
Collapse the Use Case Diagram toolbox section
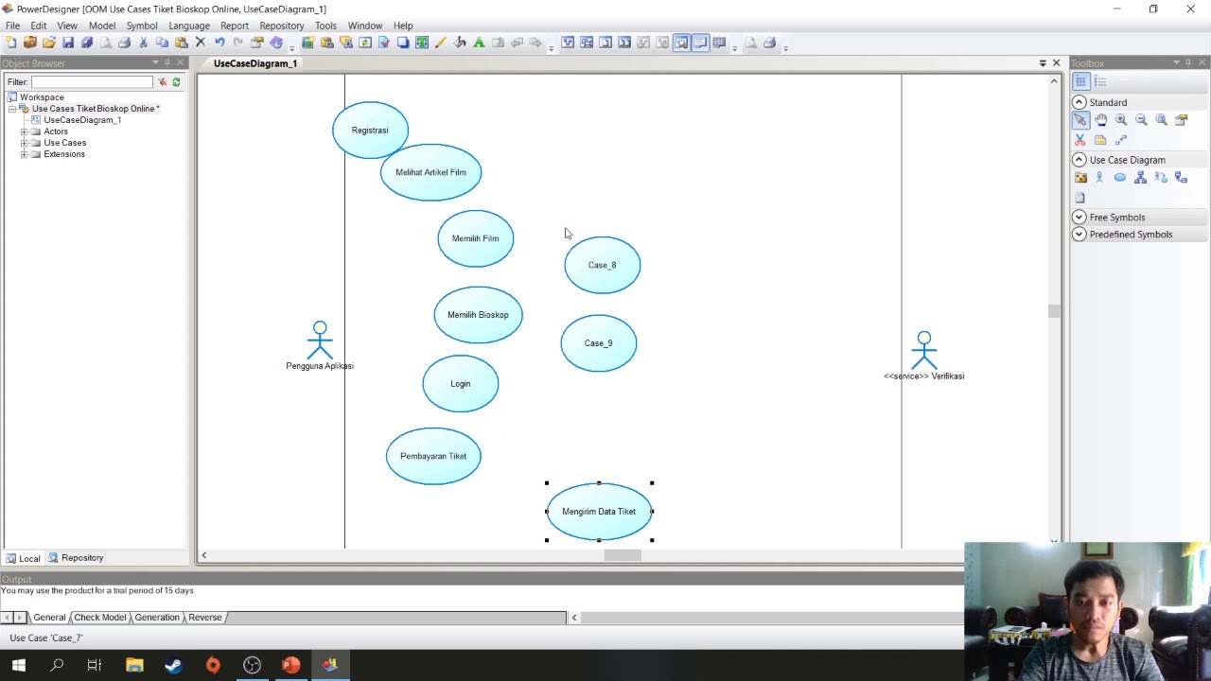tap(1079, 160)
